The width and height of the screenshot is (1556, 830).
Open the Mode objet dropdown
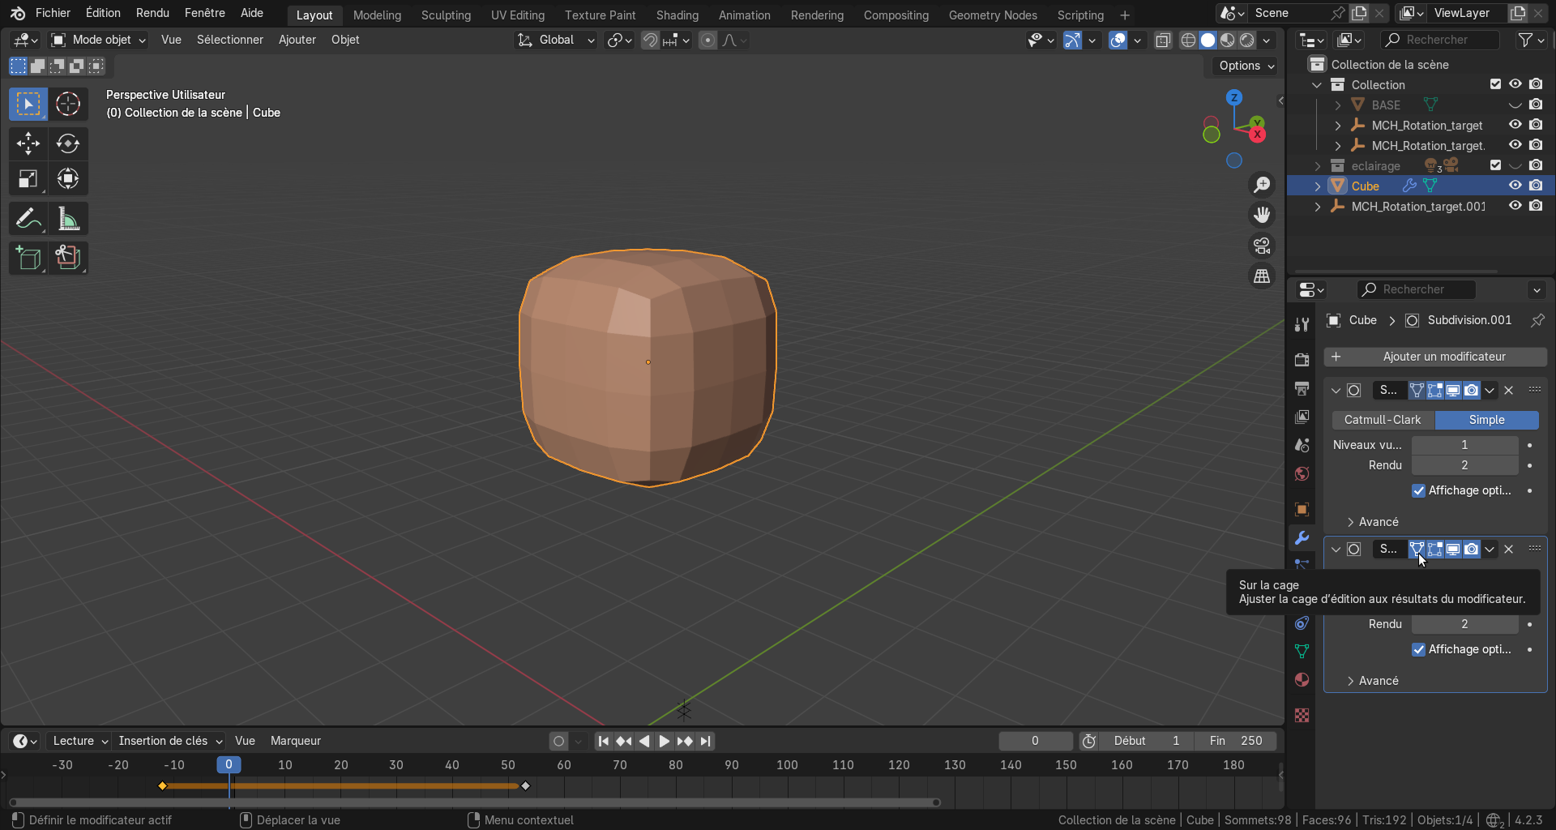(x=99, y=40)
